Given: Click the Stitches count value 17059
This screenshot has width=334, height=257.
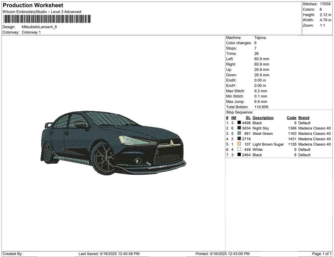Looking at the screenshot, I should coord(325,4).
